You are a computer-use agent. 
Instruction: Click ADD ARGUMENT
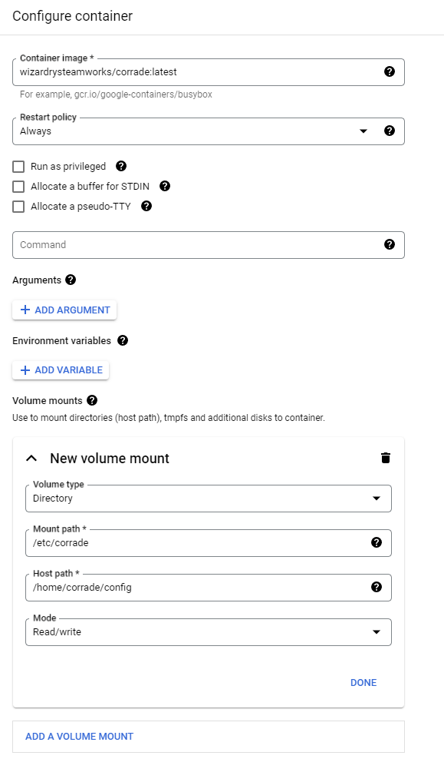click(x=64, y=310)
